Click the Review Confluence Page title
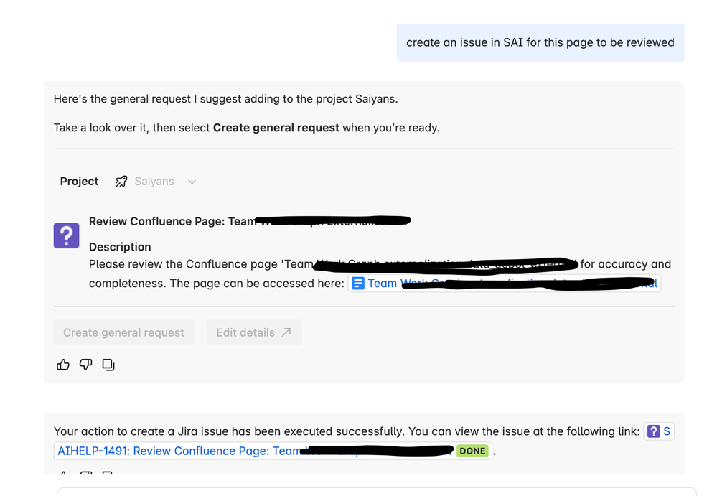Viewport: 717px width, 496px height. click(x=249, y=221)
